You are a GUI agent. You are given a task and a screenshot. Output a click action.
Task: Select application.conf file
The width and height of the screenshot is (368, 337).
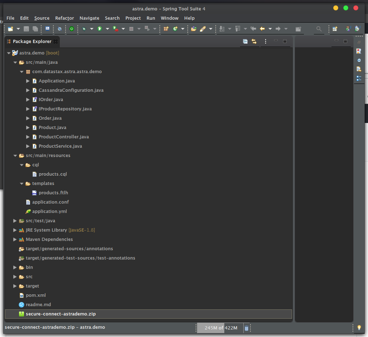coord(51,202)
